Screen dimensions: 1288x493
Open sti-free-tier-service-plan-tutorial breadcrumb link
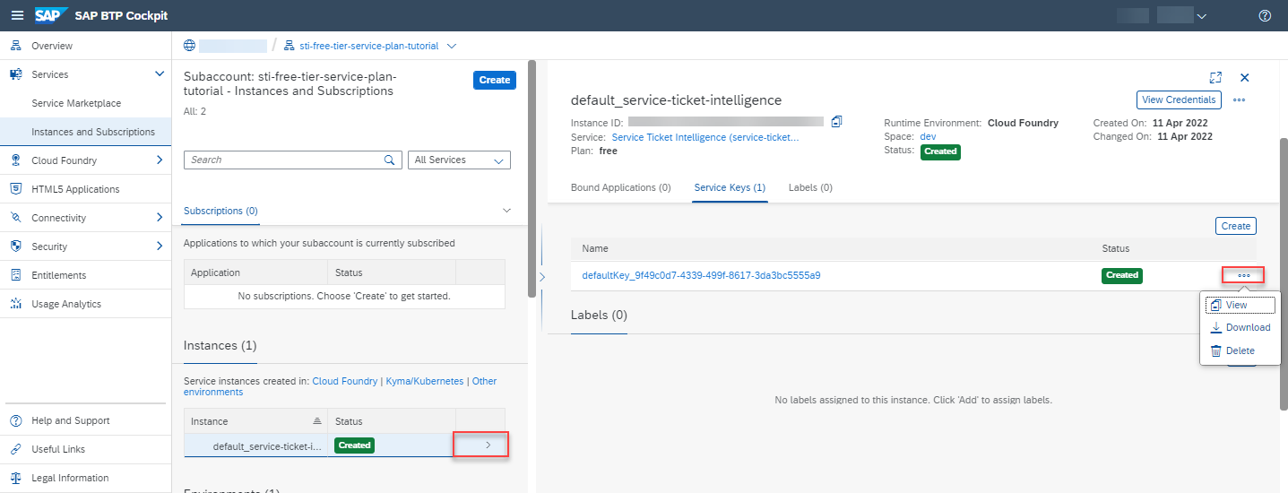(x=369, y=46)
